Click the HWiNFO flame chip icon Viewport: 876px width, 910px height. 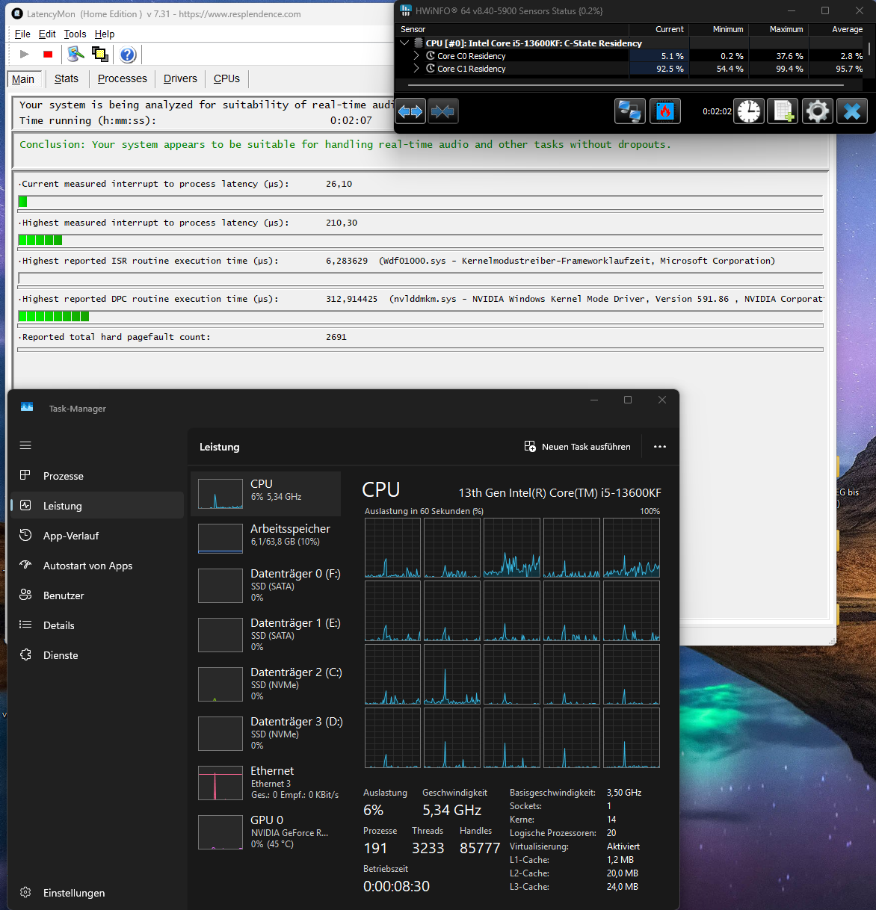click(x=664, y=111)
